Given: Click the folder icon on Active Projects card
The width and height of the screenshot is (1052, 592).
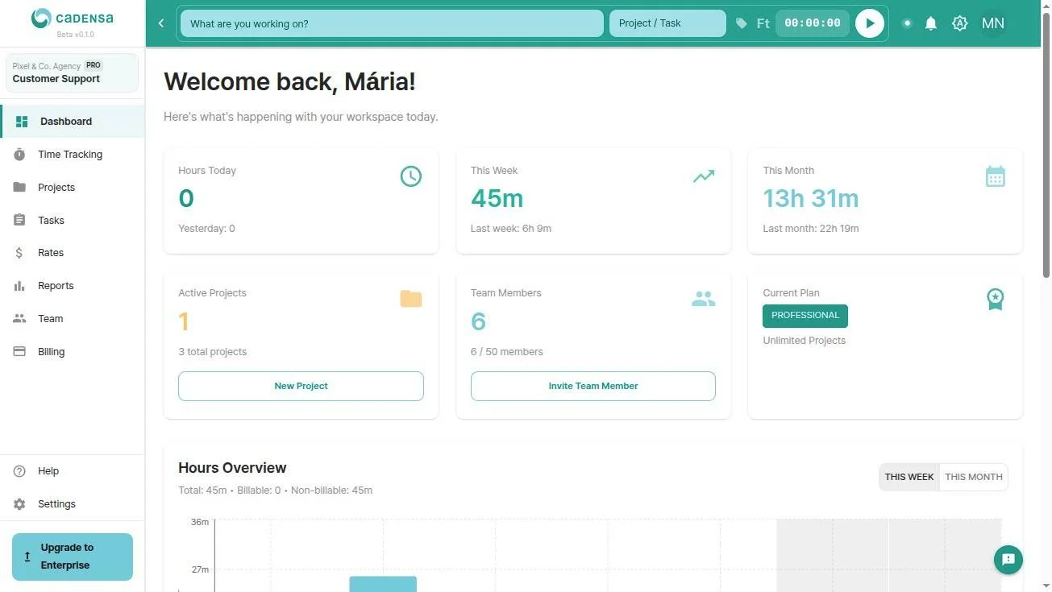Looking at the screenshot, I should [411, 299].
